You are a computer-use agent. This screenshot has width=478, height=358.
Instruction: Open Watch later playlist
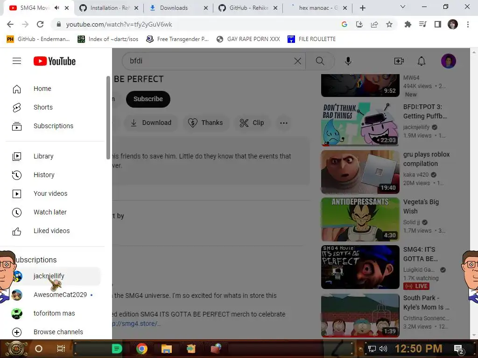point(55,212)
